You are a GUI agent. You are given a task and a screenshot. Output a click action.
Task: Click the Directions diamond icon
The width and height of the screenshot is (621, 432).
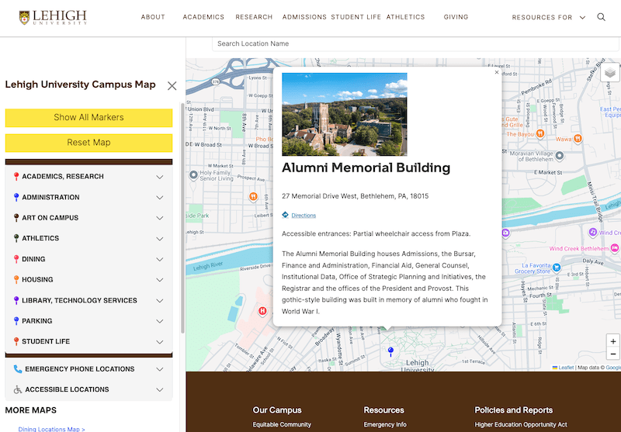(x=285, y=215)
